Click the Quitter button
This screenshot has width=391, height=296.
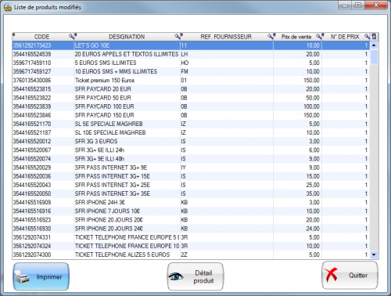(350, 276)
